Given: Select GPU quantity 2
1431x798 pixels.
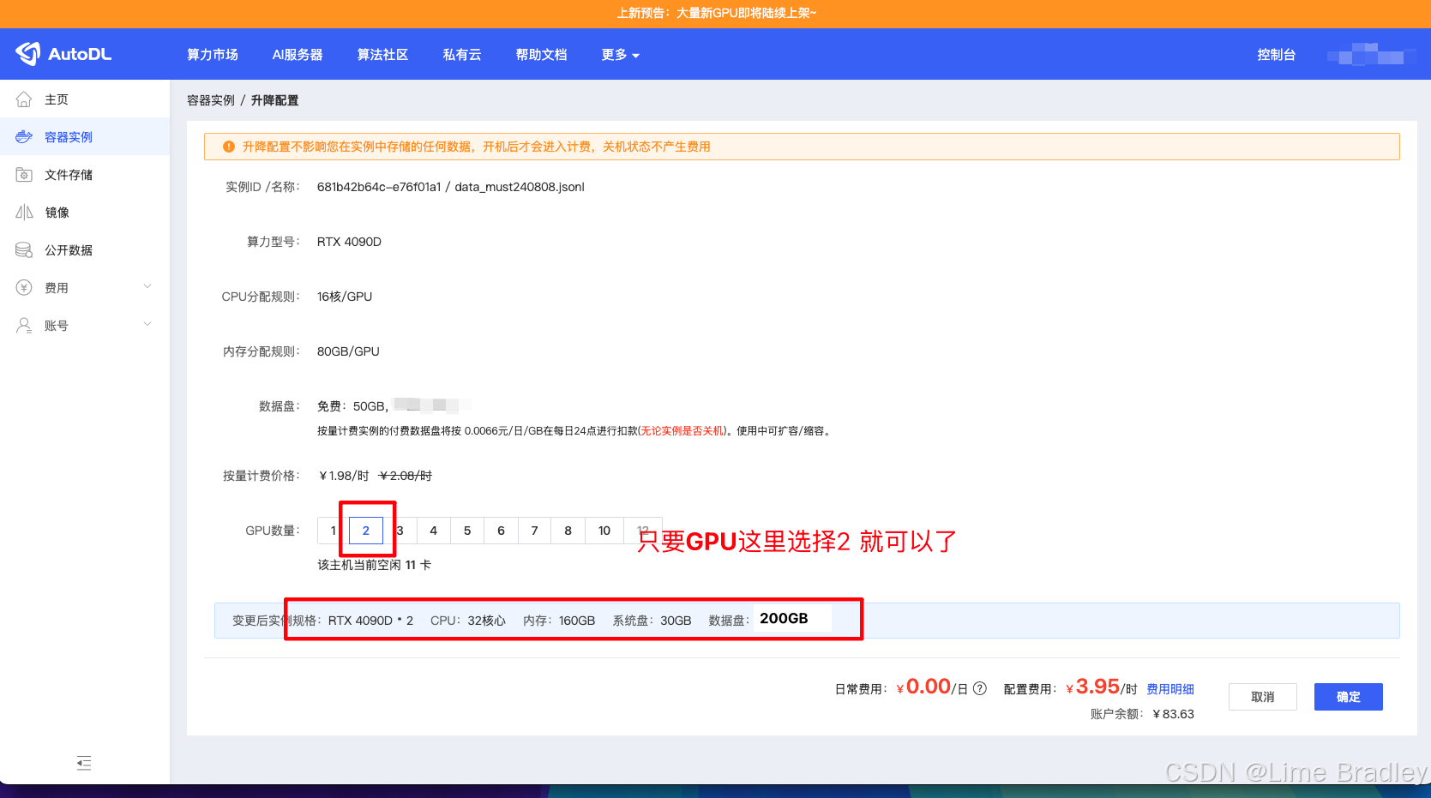Looking at the screenshot, I should coord(366,531).
